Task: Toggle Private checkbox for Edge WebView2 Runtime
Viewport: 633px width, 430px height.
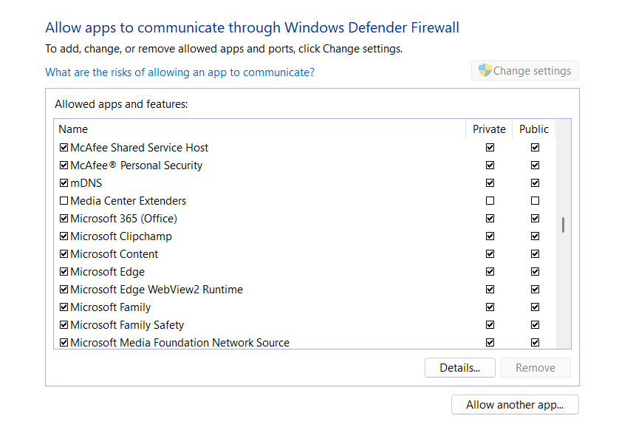Action: tap(490, 290)
